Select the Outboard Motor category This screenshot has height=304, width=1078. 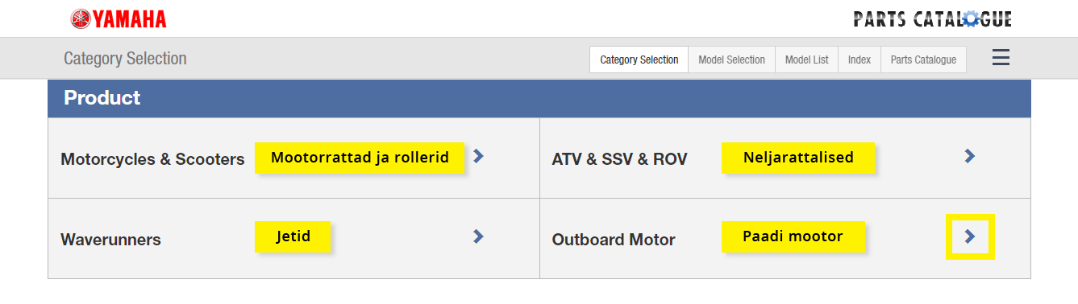[614, 240]
